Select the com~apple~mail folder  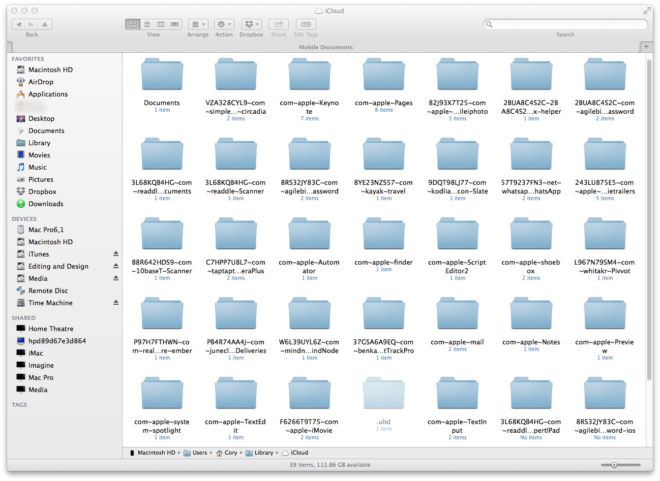[x=457, y=314]
